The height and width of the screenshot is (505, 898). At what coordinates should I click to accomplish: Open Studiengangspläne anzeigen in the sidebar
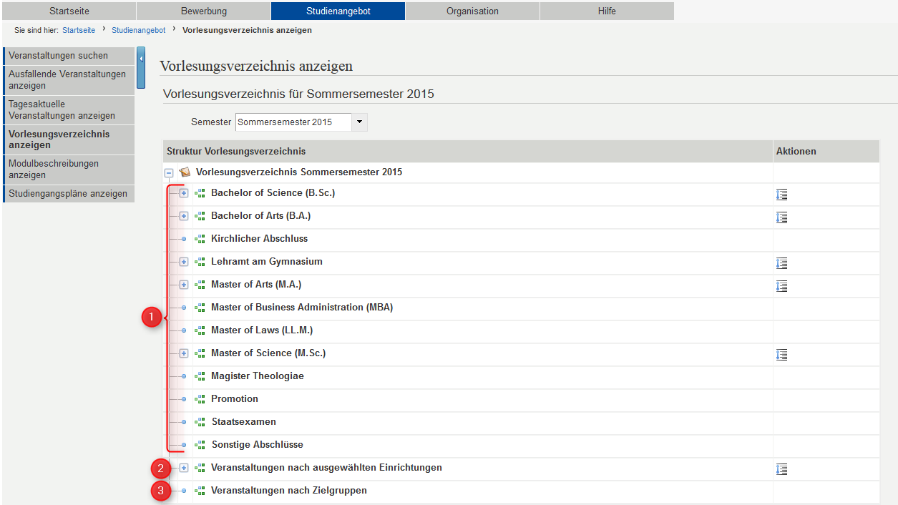(69, 194)
